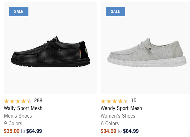The width and height of the screenshot is (190, 137).
Task: Open the Wendy Sport Mesh product title
Action: [x=121, y=108]
